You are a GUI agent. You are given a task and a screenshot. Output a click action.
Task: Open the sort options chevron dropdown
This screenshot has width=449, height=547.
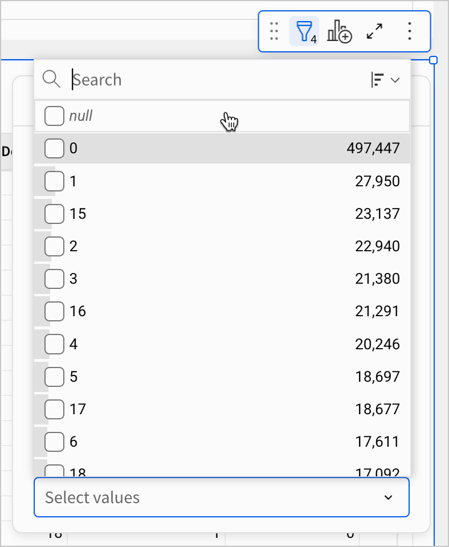(x=395, y=80)
